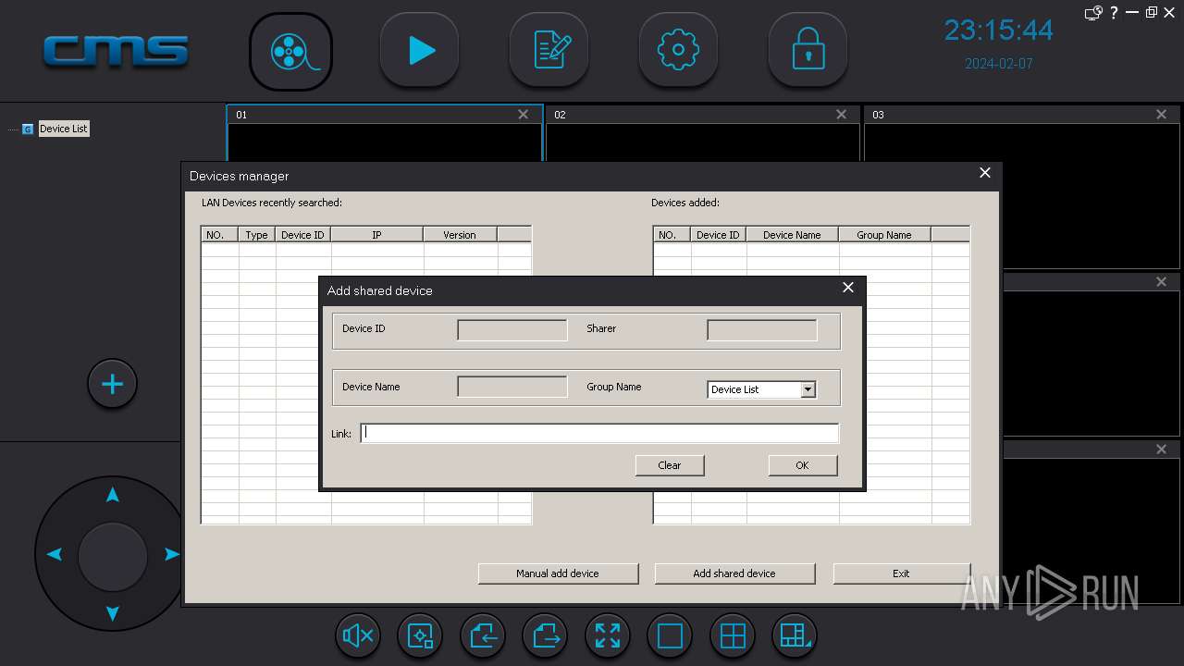Pan camera down with PTZ arrow
Screen dimensions: 1184x666
pos(113,612)
